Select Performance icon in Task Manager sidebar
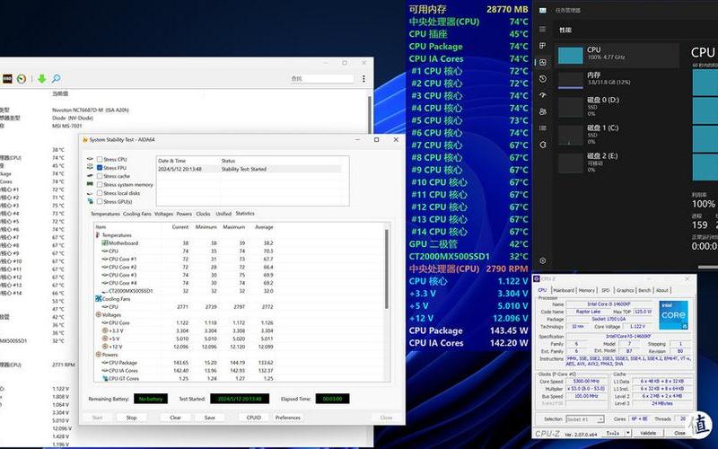This screenshot has width=718, height=449. coord(543,62)
